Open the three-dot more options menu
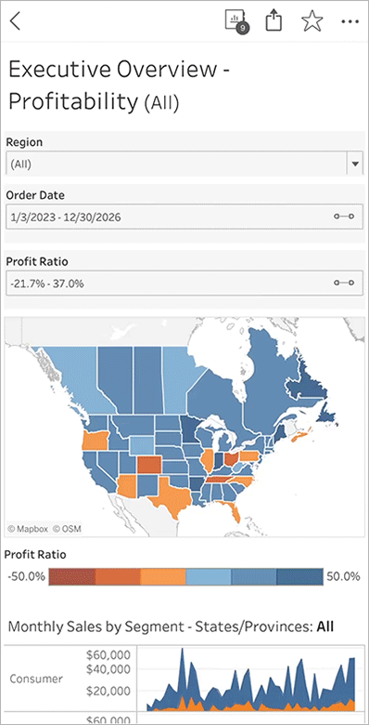This screenshot has height=725, width=369. (x=350, y=21)
